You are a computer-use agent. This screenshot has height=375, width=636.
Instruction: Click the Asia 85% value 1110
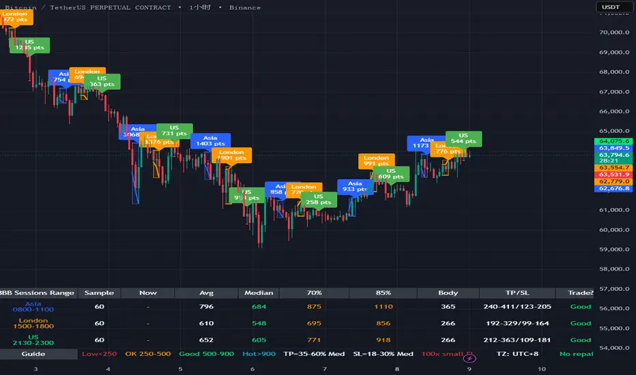click(384, 307)
